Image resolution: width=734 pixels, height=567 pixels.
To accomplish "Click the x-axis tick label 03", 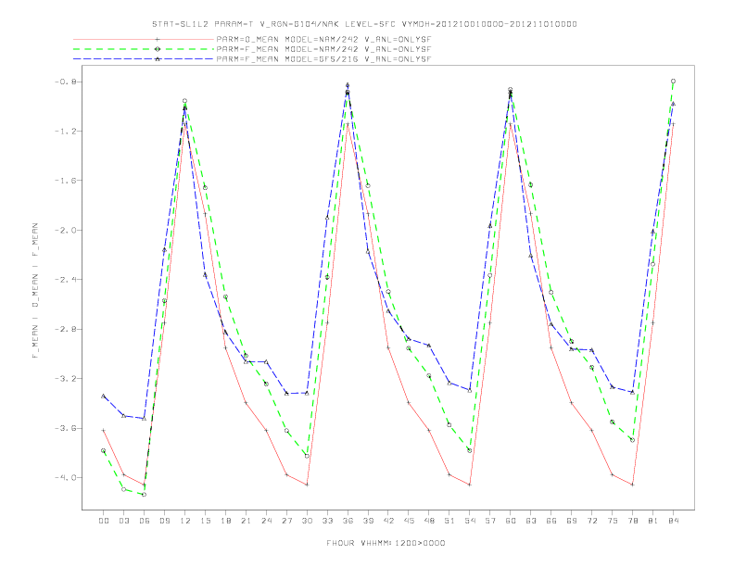I will pyautogui.click(x=124, y=521).
